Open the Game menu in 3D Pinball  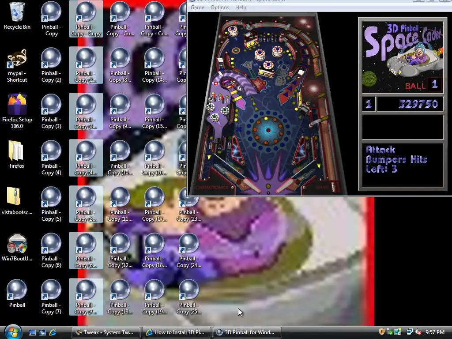click(x=197, y=8)
